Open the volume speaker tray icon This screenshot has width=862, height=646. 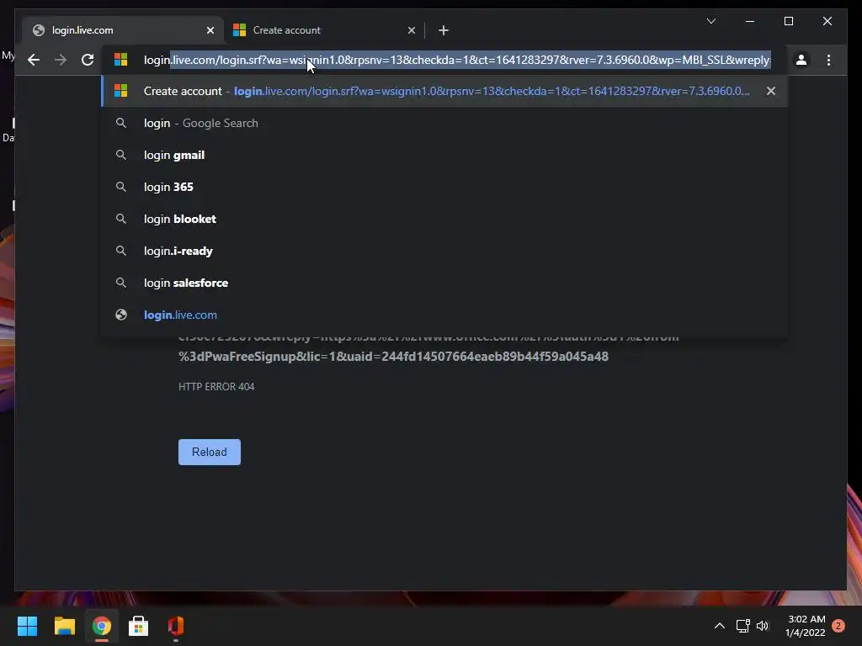tap(763, 626)
